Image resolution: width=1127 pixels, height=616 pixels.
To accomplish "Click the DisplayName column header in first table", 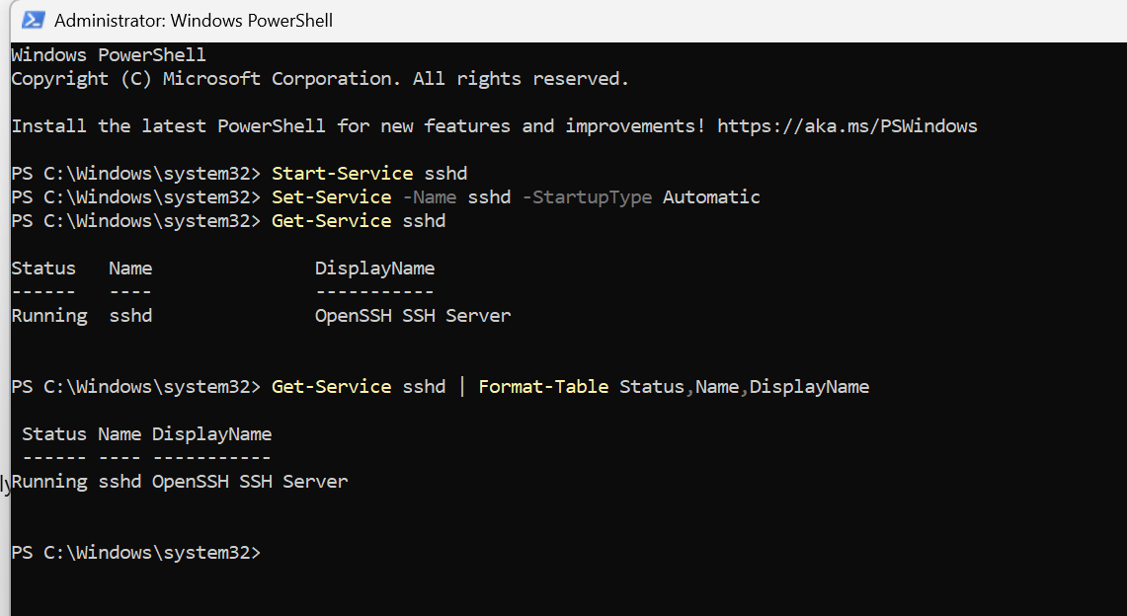I will tap(374, 269).
